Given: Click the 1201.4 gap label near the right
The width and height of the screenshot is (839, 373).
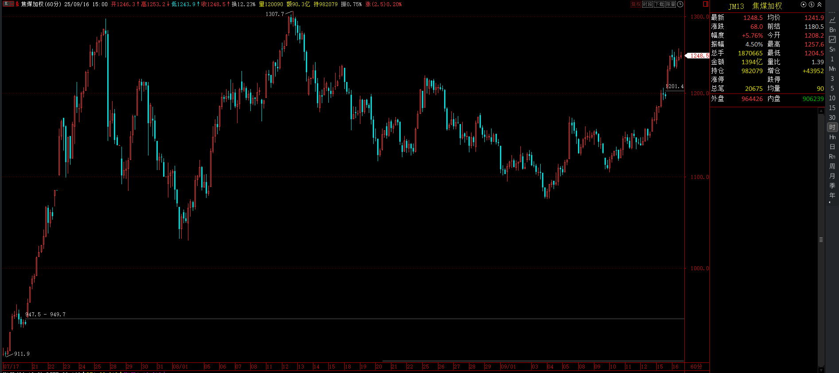Looking at the screenshot, I should tap(675, 87).
